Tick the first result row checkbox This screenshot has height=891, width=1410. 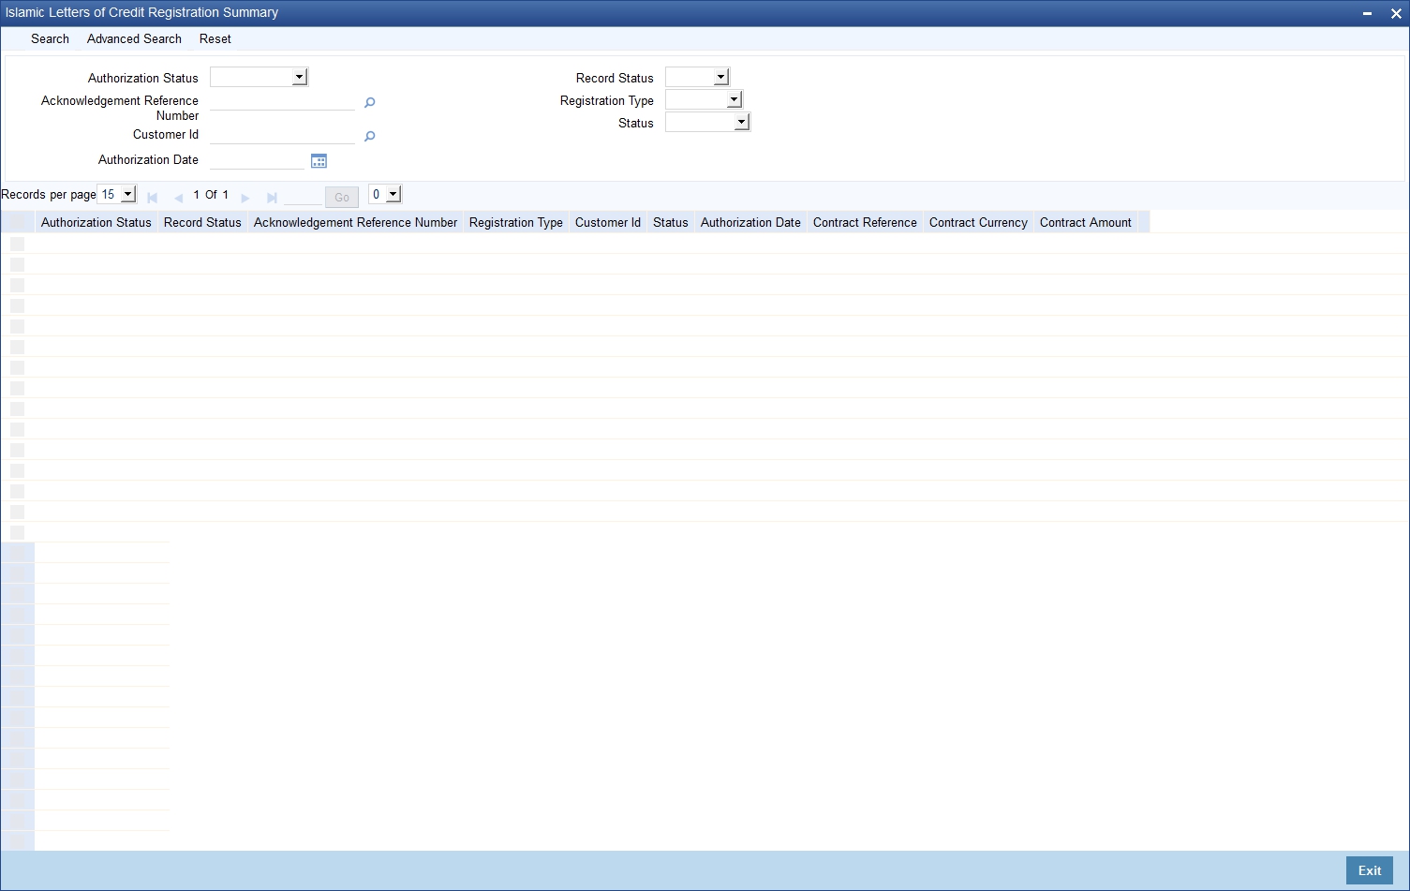(17, 244)
